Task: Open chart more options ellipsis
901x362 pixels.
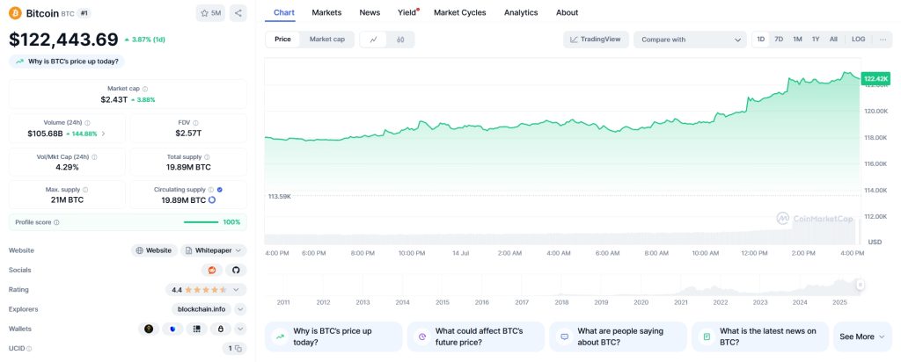Action: pos(883,40)
